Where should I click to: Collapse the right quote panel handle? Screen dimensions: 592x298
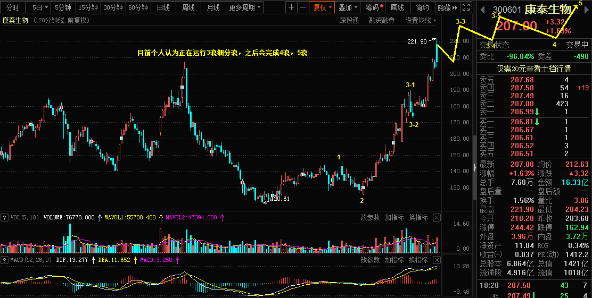[x=474, y=167]
